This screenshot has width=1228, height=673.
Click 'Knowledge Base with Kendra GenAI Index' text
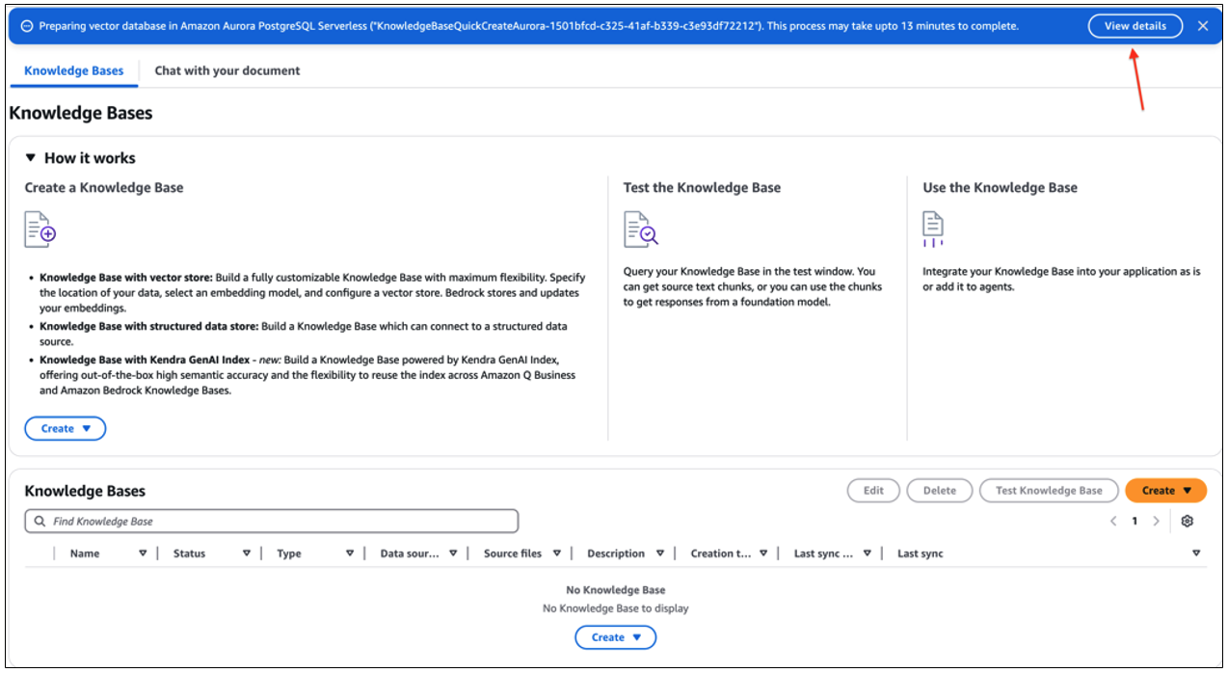[x=145, y=360]
